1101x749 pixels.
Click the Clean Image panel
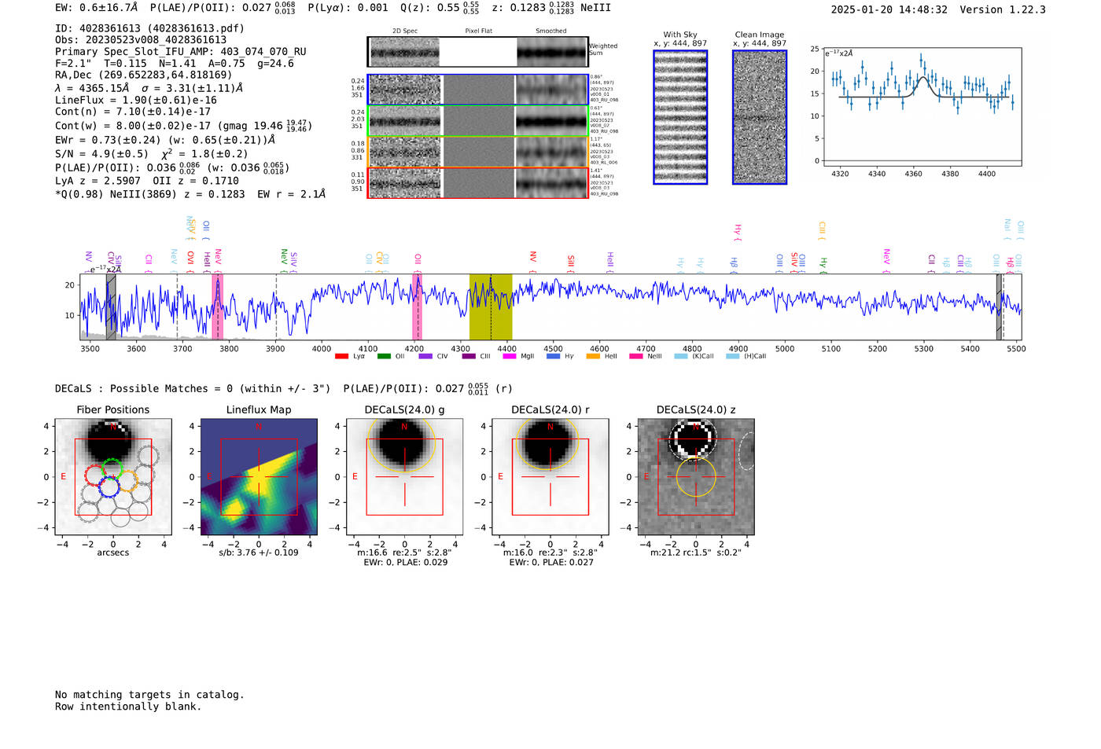click(760, 117)
